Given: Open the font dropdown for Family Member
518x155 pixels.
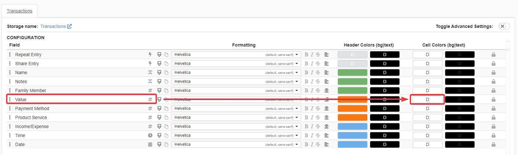Looking at the screenshot, I should coord(236,90).
